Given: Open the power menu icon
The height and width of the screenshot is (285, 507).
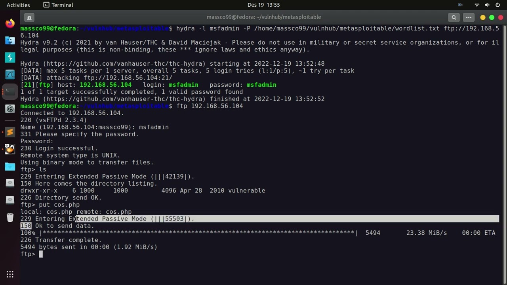Looking at the screenshot, I should coord(497,5).
